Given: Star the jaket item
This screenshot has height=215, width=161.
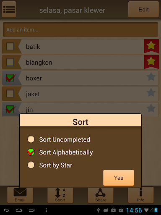Looking at the screenshot, I should pyautogui.click(x=151, y=93).
